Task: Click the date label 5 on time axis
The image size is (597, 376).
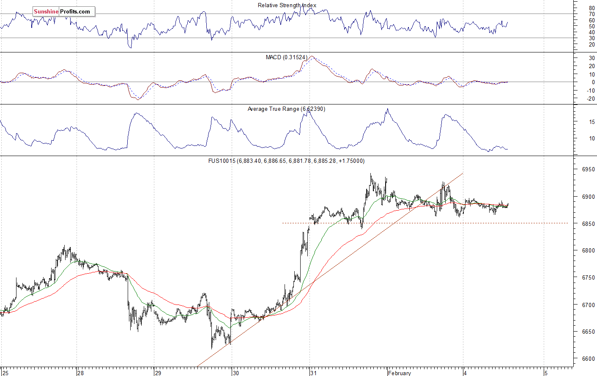Action: click(x=546, y=373)
